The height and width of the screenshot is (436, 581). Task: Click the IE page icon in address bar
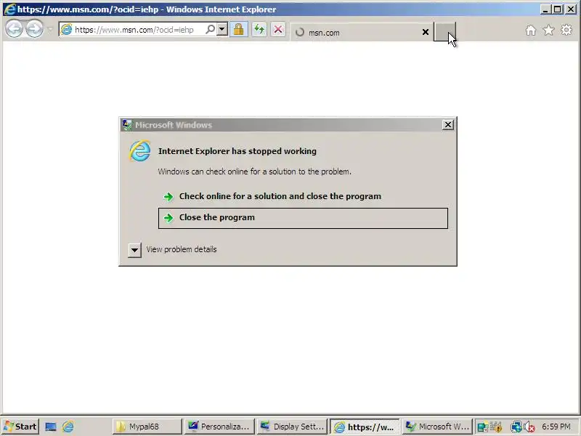pos(66,29)
